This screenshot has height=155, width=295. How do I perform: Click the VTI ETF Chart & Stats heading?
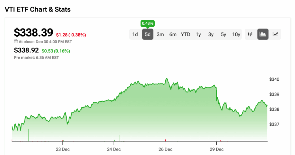click(37, 9)
